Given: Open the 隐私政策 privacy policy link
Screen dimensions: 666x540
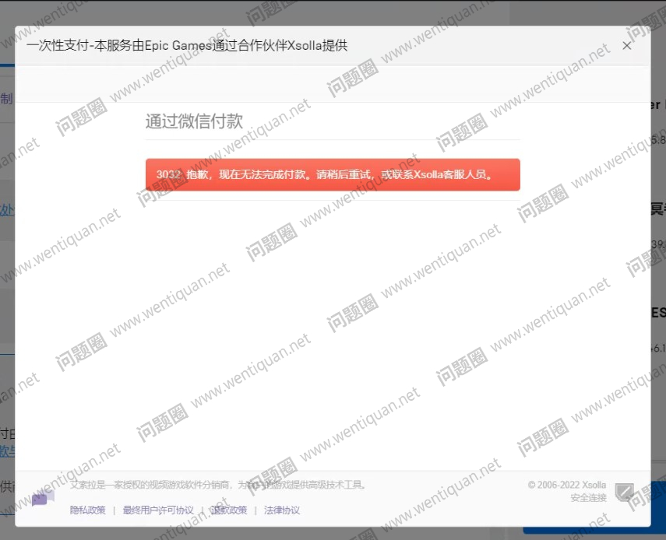Looking at the screenshot, I should coord(88,510).
